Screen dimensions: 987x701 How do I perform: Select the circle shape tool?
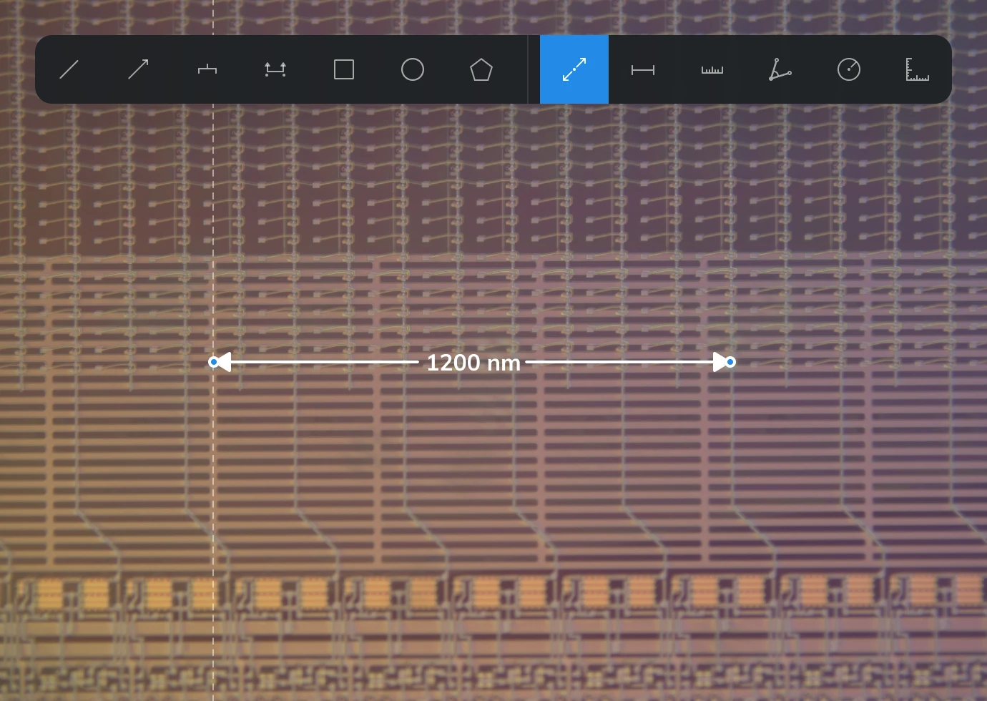coord(413,69)
